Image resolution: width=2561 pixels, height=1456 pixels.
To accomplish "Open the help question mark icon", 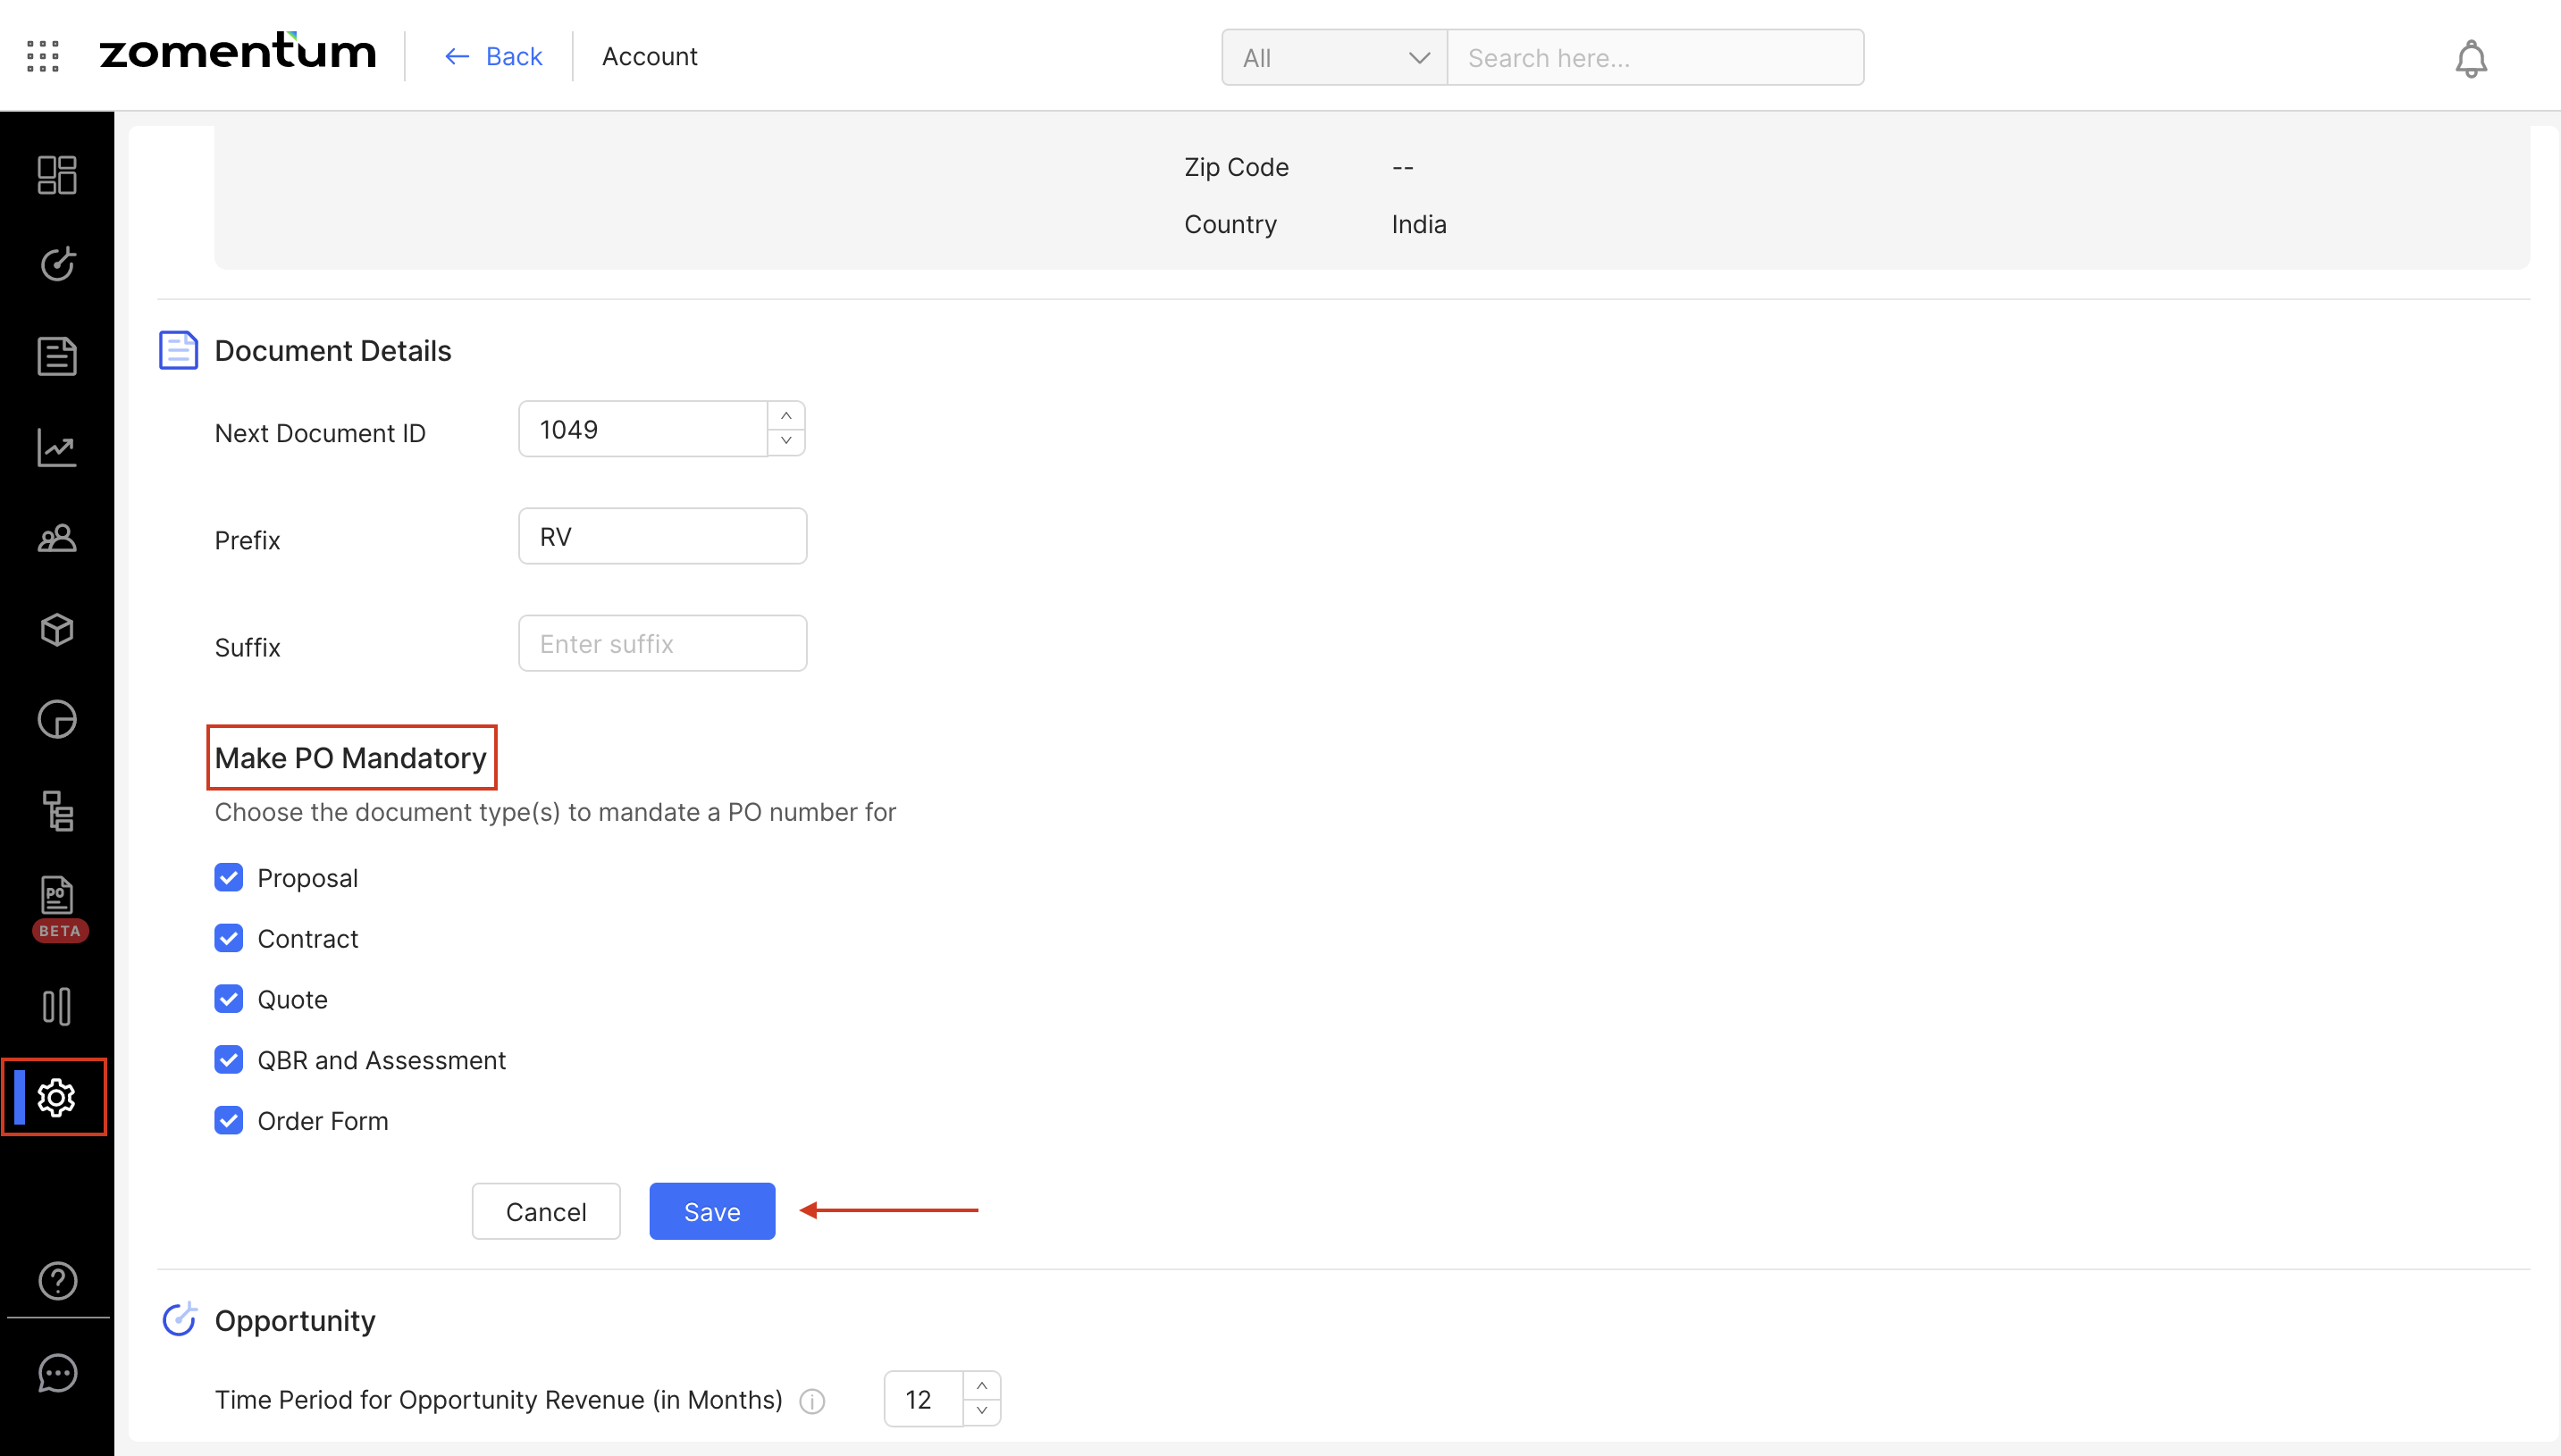I will pos(57,1280).
